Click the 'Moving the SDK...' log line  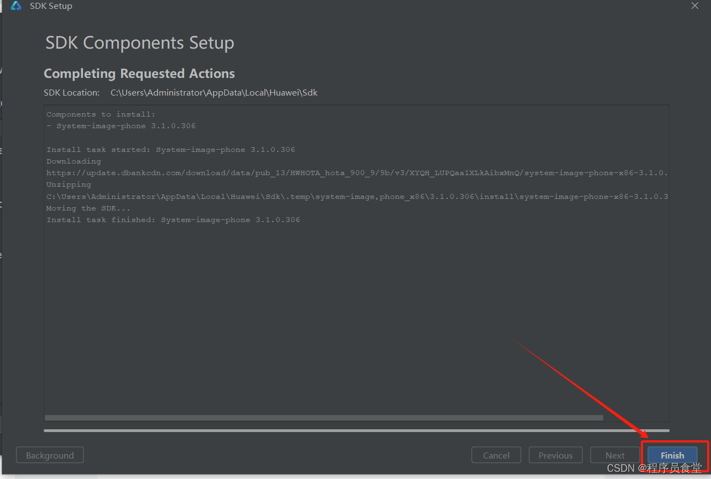pos(88,208)
